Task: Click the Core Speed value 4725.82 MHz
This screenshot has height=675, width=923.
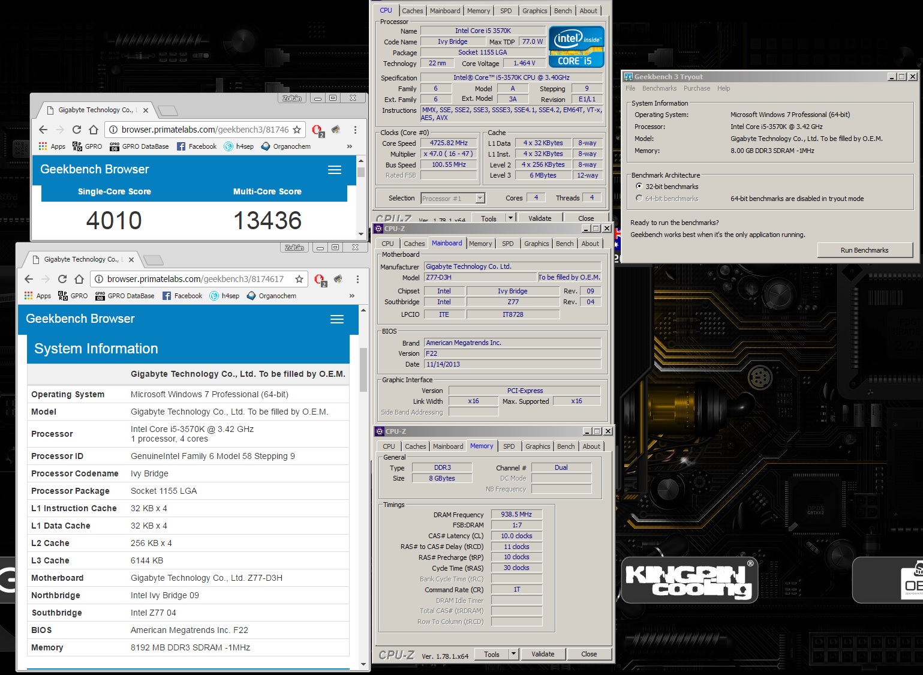Action: 449,143
